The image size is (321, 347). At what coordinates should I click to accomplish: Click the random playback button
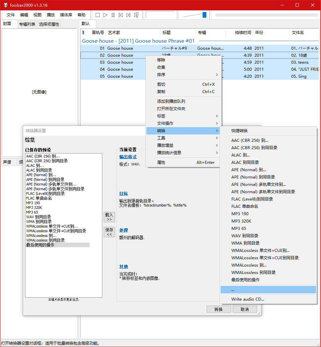click(136, 15)
